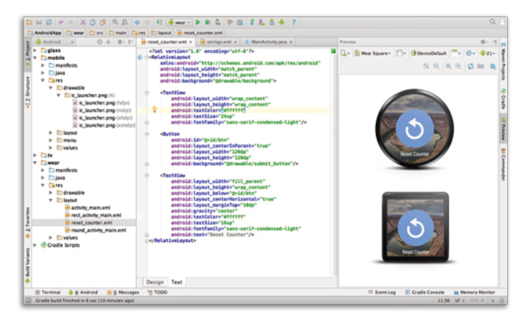Click the Attach debugger icon
The height and width of the screenshot is (327, 530).
pos(218,22)
